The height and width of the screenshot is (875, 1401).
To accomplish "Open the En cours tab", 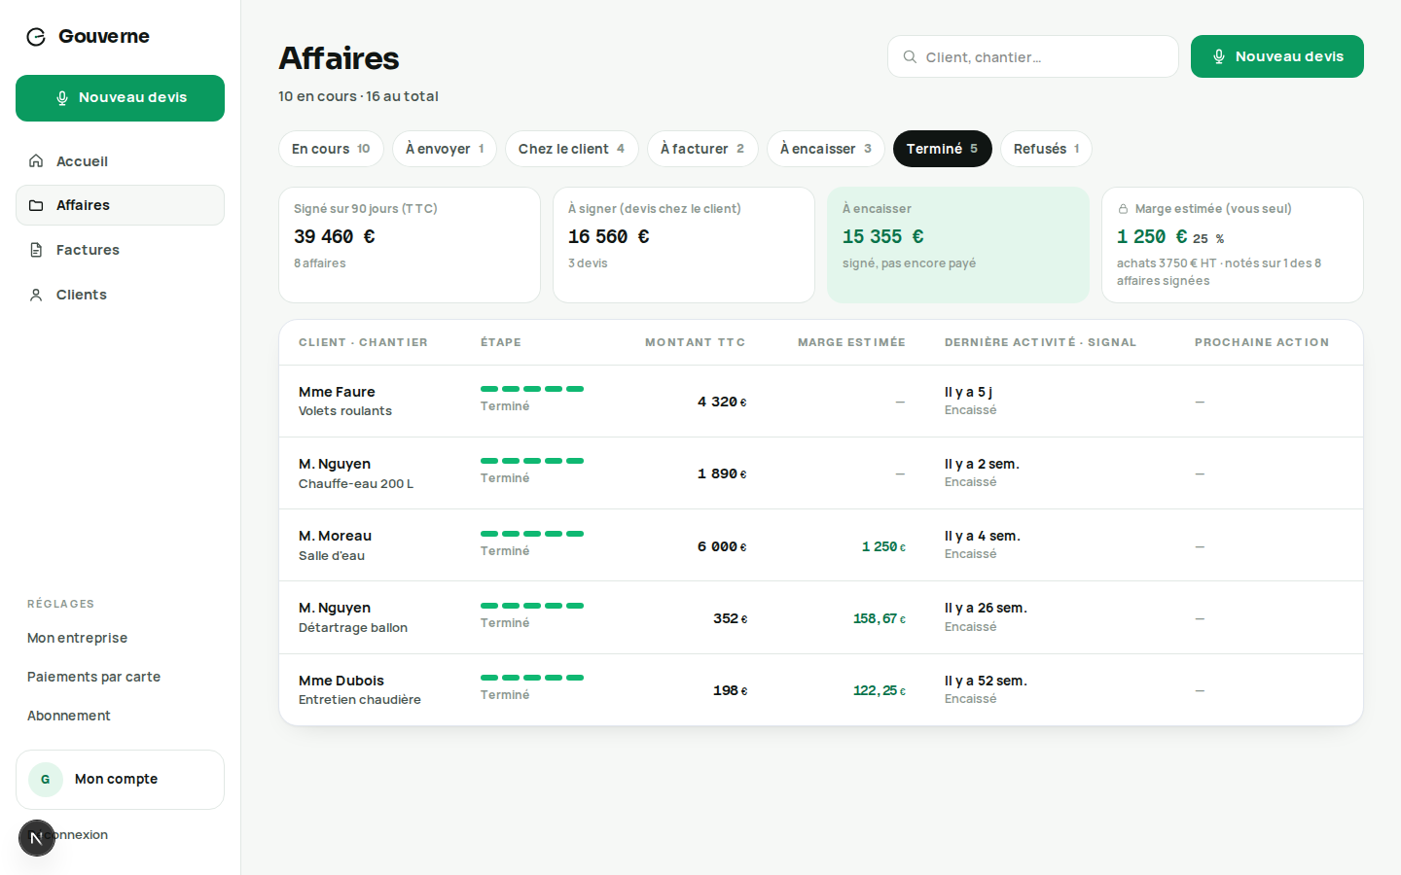I will tap(331, 149).
